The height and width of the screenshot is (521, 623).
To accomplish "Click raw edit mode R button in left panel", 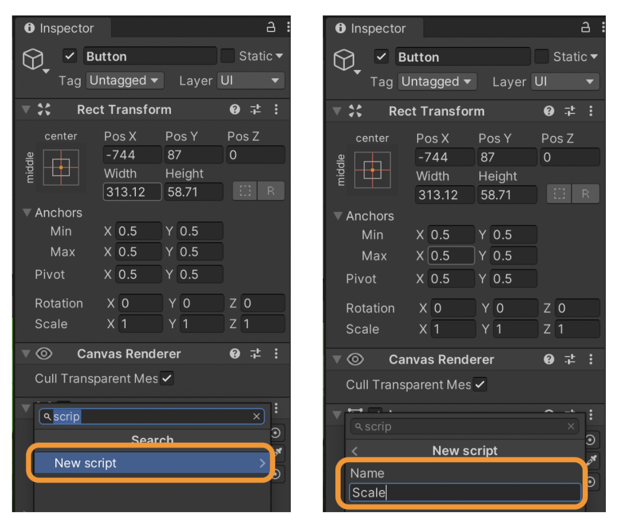I will click(271, 191).
